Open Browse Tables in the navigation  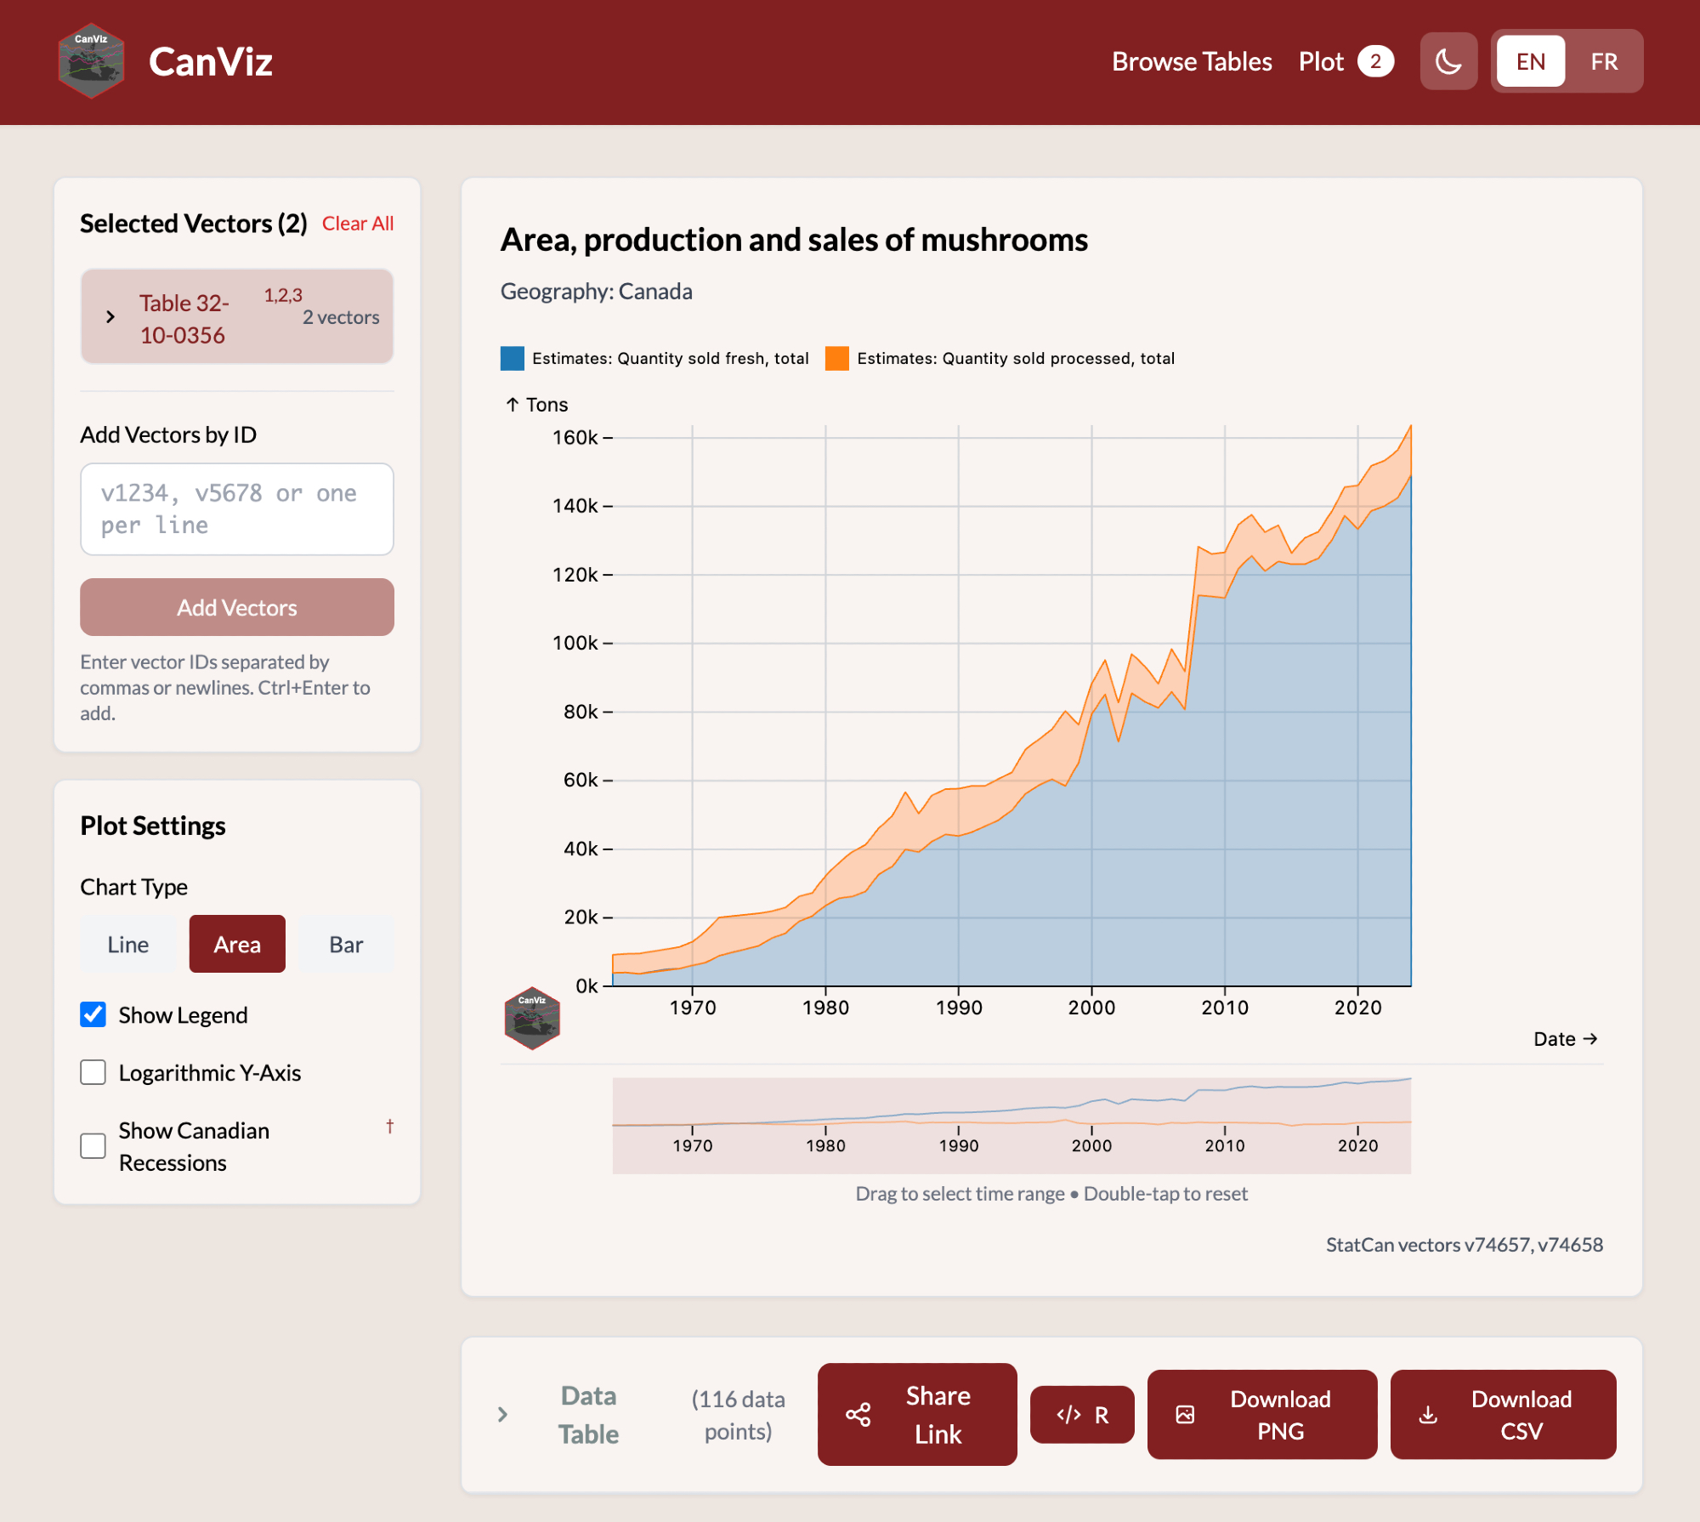[1192, 61]
